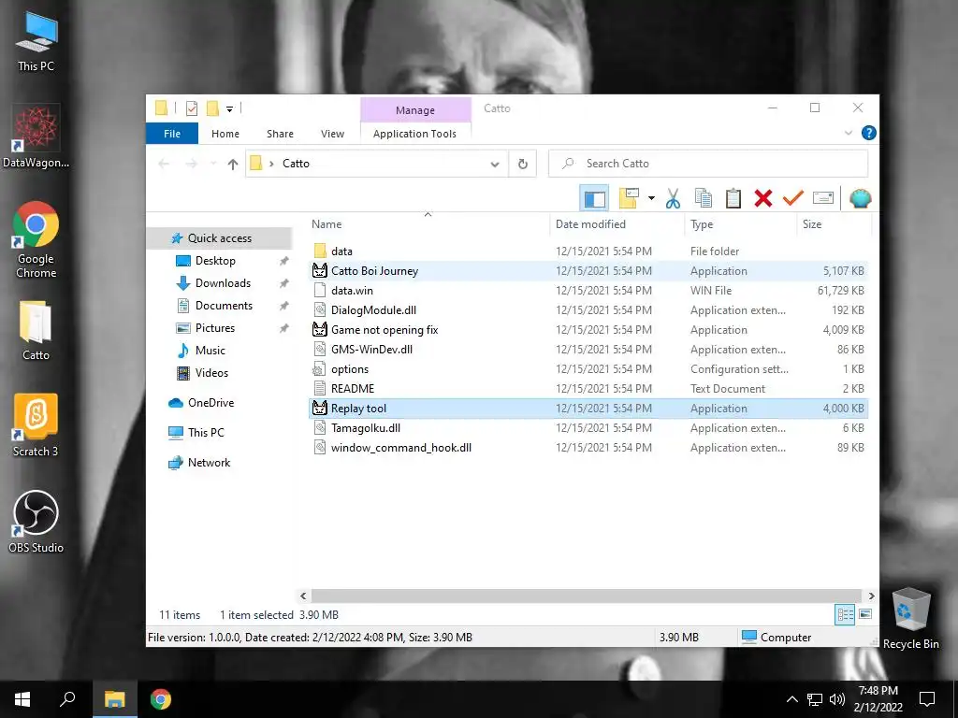958x718 pixels.
Task: Open taskbar search magnifier
Action: pos(67,699)
